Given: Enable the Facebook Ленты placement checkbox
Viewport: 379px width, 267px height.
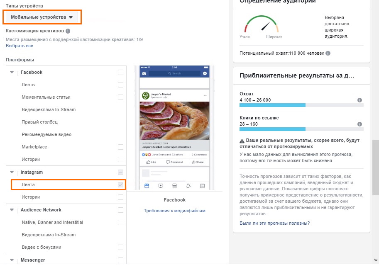Looking at the screenshot, I should point(120,85).
